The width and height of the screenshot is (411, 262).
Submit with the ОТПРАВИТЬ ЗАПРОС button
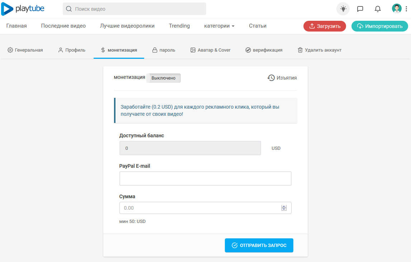click(x=259, y=246)
